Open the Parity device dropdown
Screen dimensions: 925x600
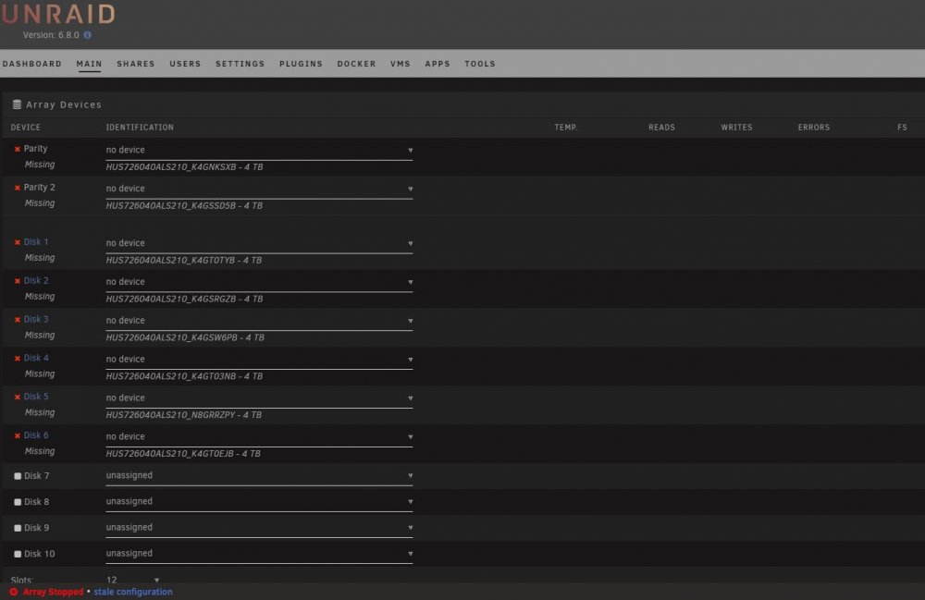259,151
